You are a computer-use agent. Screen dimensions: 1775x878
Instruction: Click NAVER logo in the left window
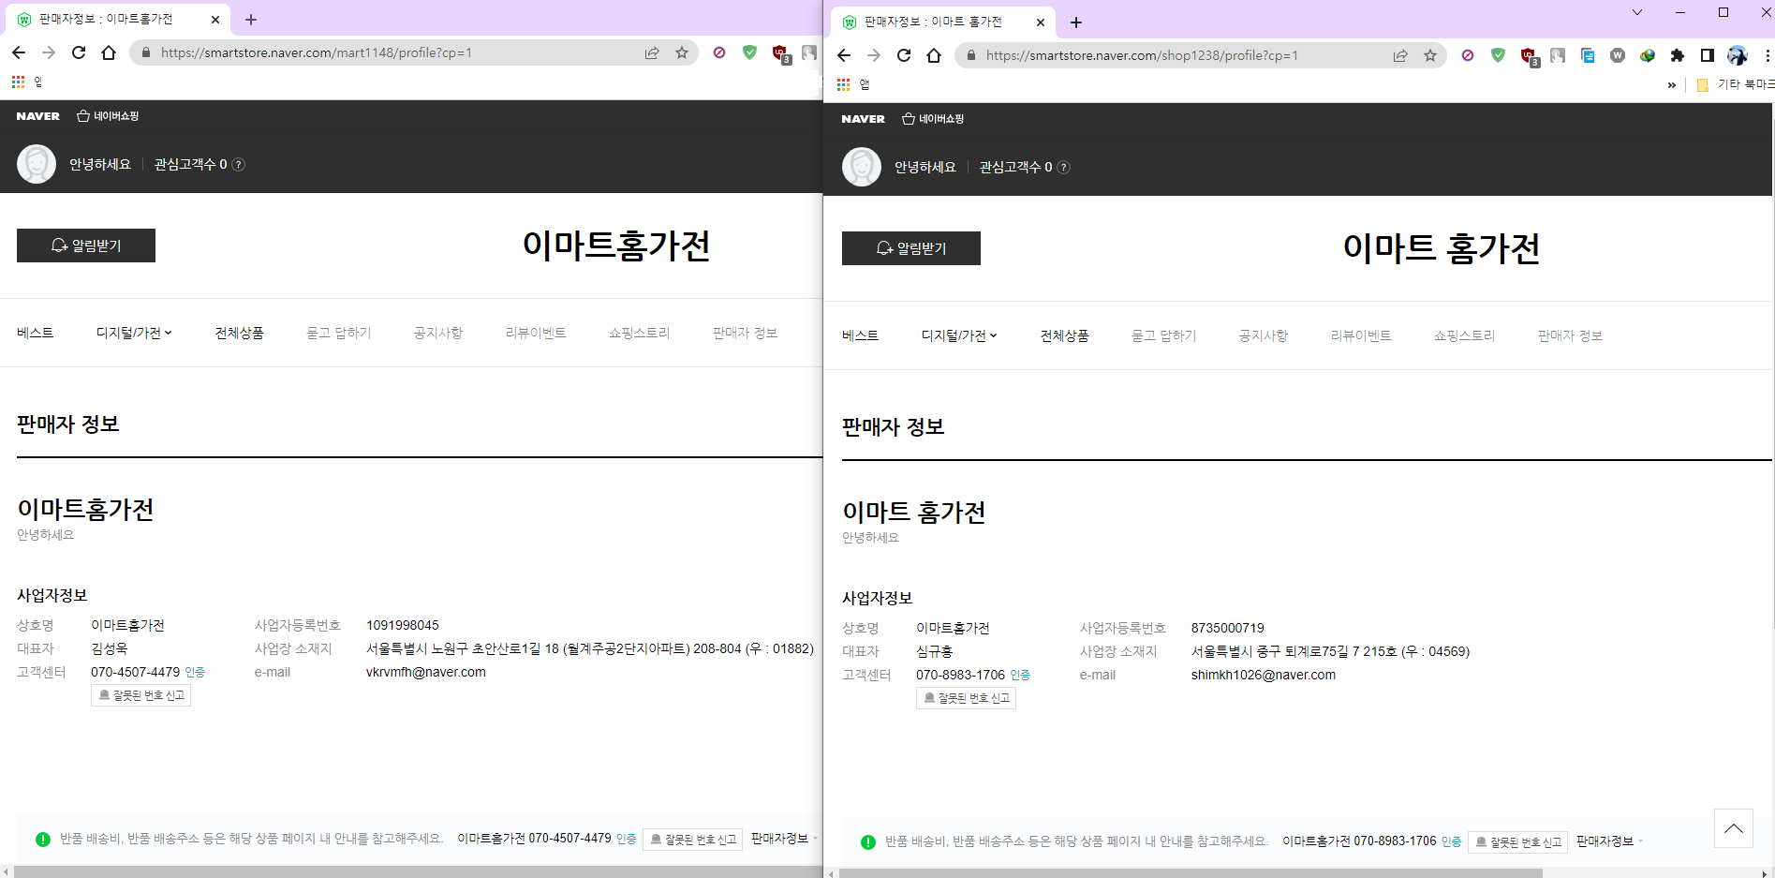[37, 116]
